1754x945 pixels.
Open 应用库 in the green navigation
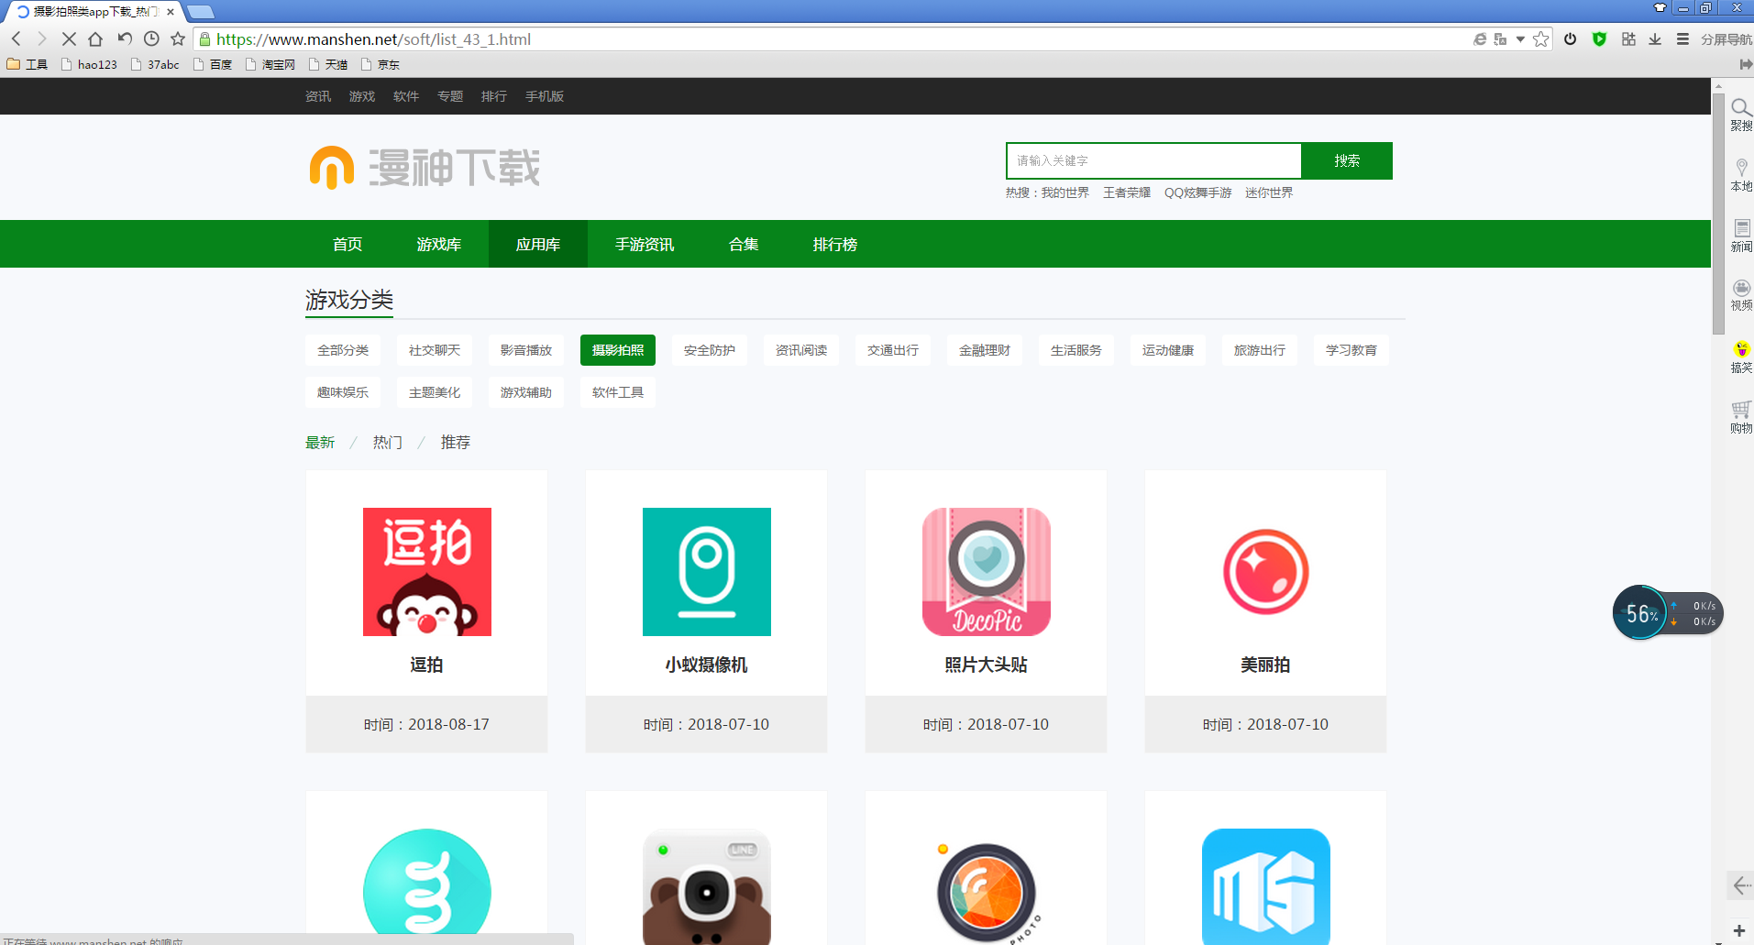(538, 244)
